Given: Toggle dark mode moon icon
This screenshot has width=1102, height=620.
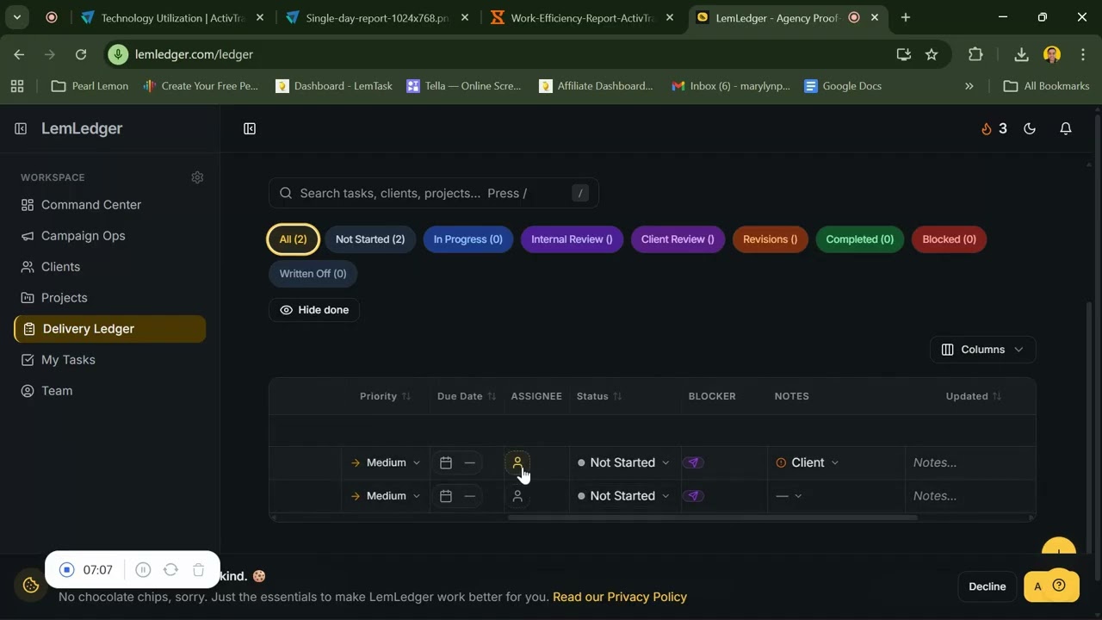Looking at the screenshot, I should (x=1030, y=128).
